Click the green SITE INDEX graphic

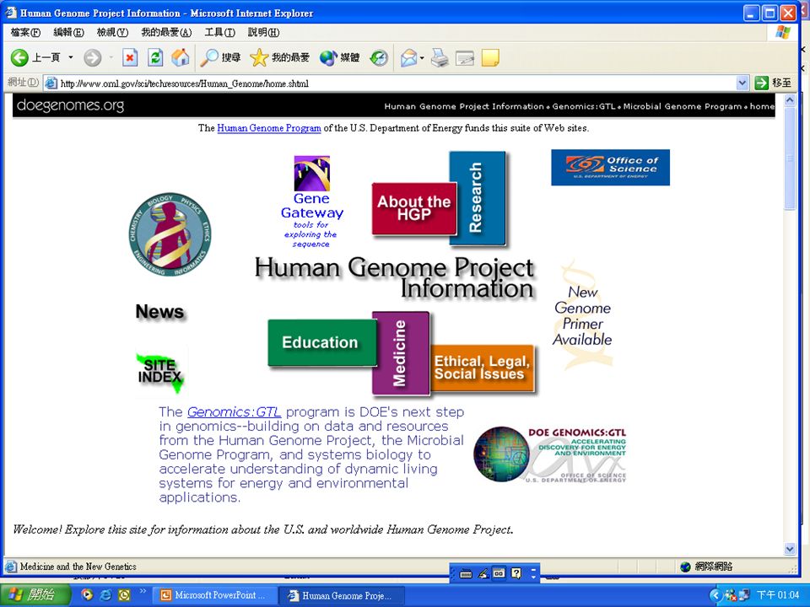(x=160, y=372)
